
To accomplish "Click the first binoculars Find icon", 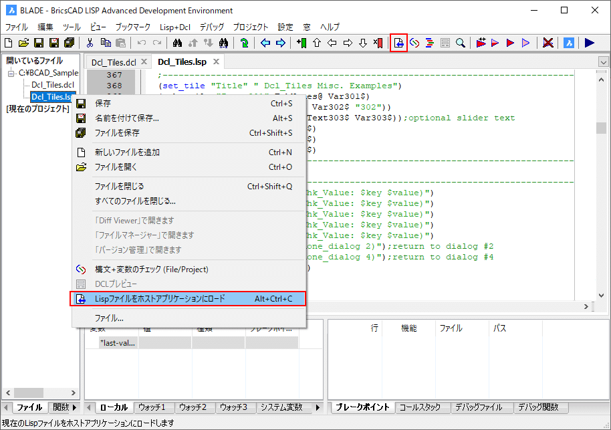I will (x=177, y=43).
